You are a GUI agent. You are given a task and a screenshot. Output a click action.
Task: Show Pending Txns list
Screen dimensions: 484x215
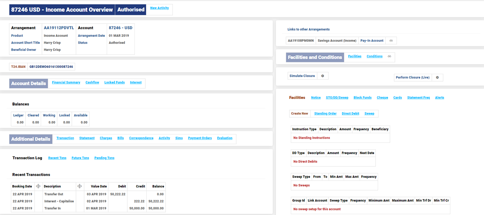104,158
